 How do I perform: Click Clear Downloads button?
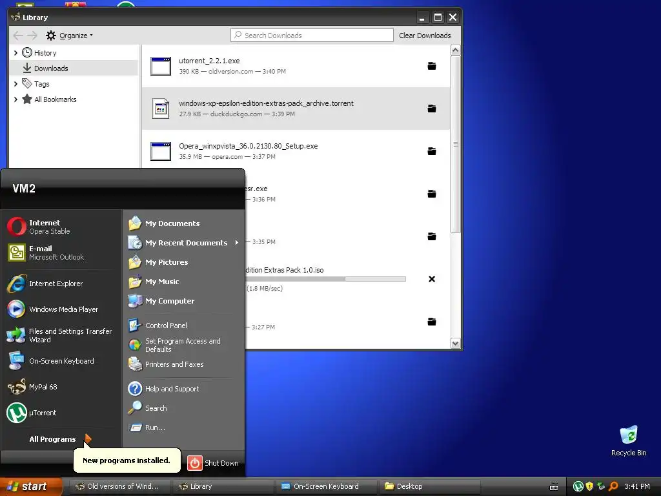pyautogui.click(x=425, y=36)
